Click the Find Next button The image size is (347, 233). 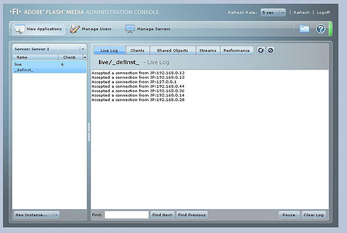pyautogui.click(x=162, y=214)
